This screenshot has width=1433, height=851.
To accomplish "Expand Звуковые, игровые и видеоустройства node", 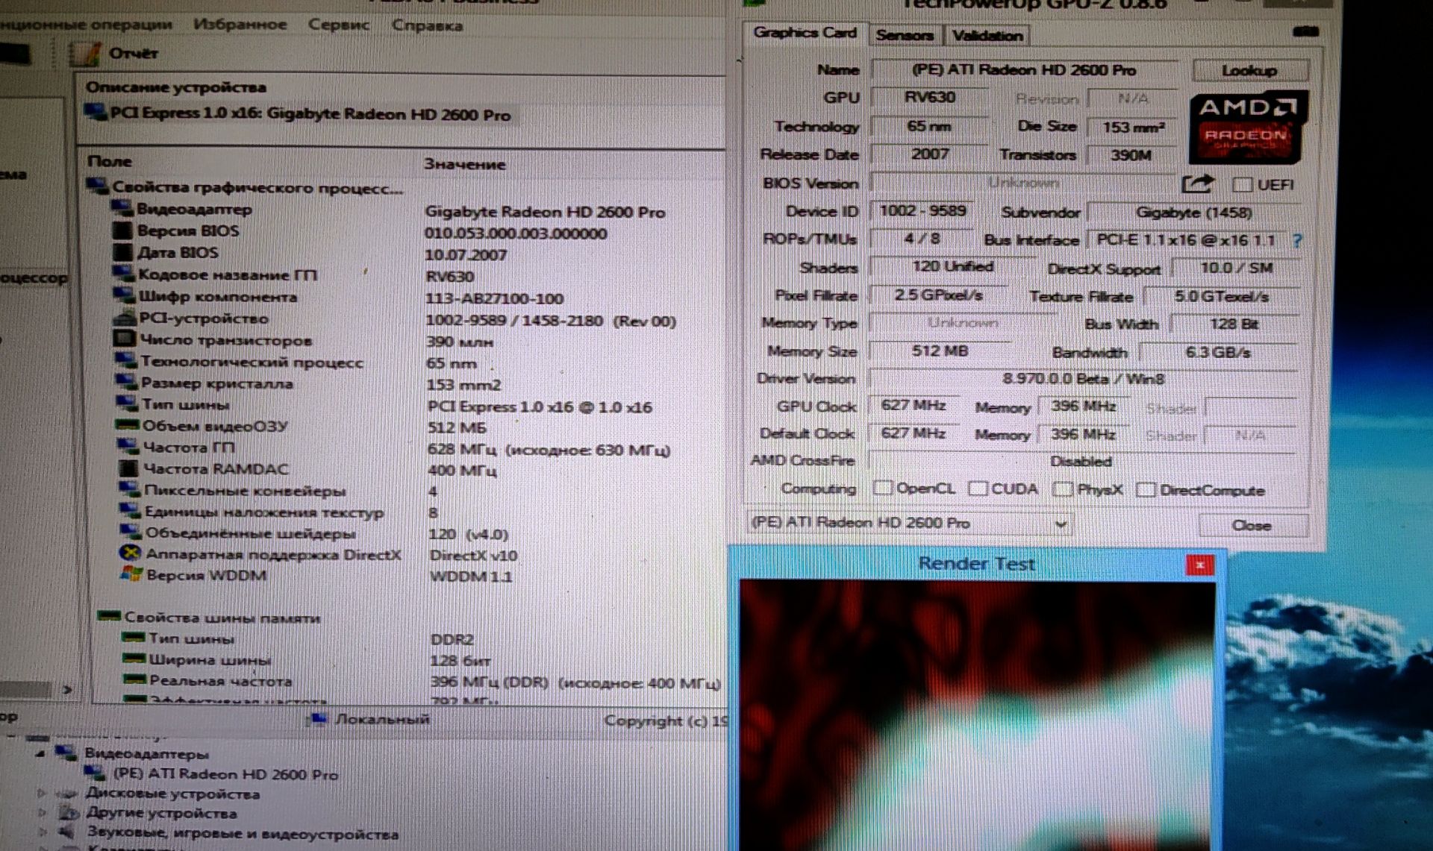I will click(44, 832).
